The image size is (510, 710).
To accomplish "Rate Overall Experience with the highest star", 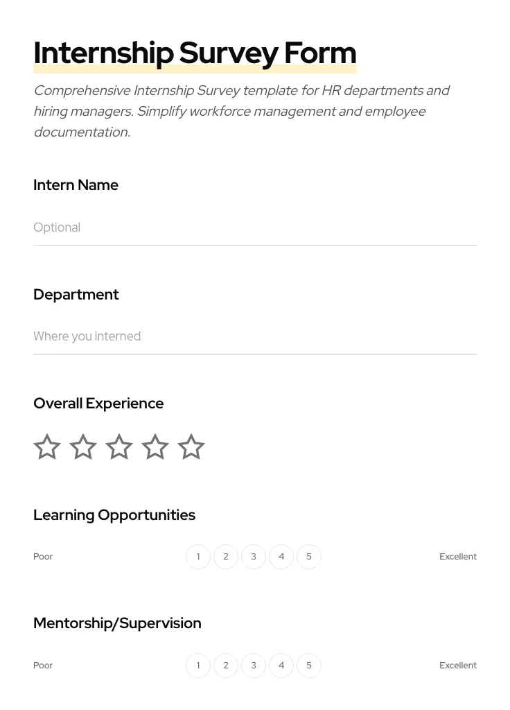I will click(x=191, y=447).
